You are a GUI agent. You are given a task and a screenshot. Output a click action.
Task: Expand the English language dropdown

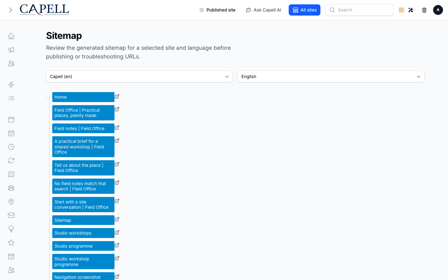(x=331, y=77)
